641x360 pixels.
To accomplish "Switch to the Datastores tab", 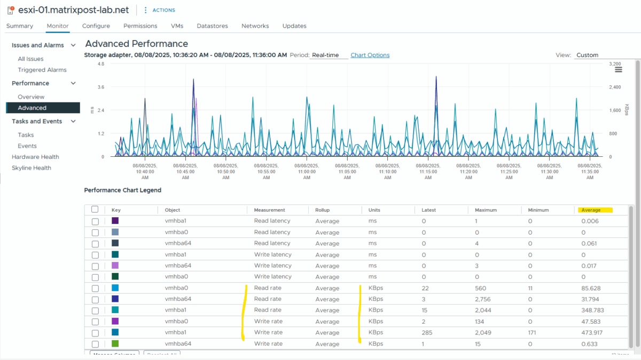I will (213, 26).
